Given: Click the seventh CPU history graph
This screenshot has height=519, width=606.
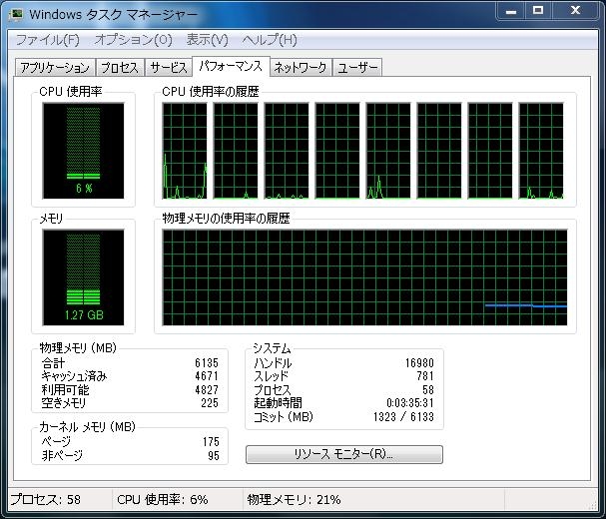Looking at the screenshot, I should coord(490,151).
